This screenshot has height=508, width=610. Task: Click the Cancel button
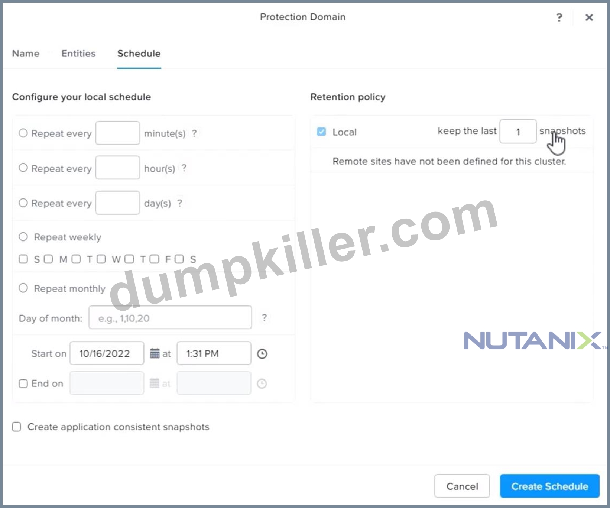click(x=462, y=486)
